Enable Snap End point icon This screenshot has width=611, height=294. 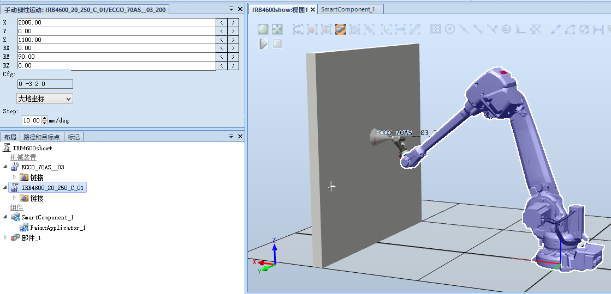[x=478, y=29]
